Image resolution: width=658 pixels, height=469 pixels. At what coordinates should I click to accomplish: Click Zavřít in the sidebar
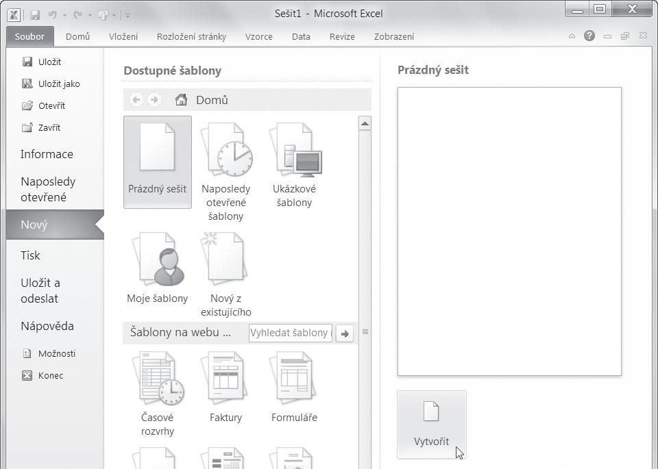(x=41, y=127)
